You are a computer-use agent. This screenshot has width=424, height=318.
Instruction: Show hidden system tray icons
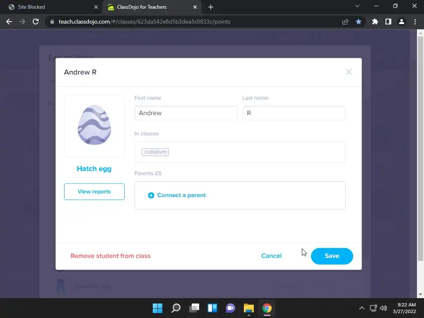(362, 308)
